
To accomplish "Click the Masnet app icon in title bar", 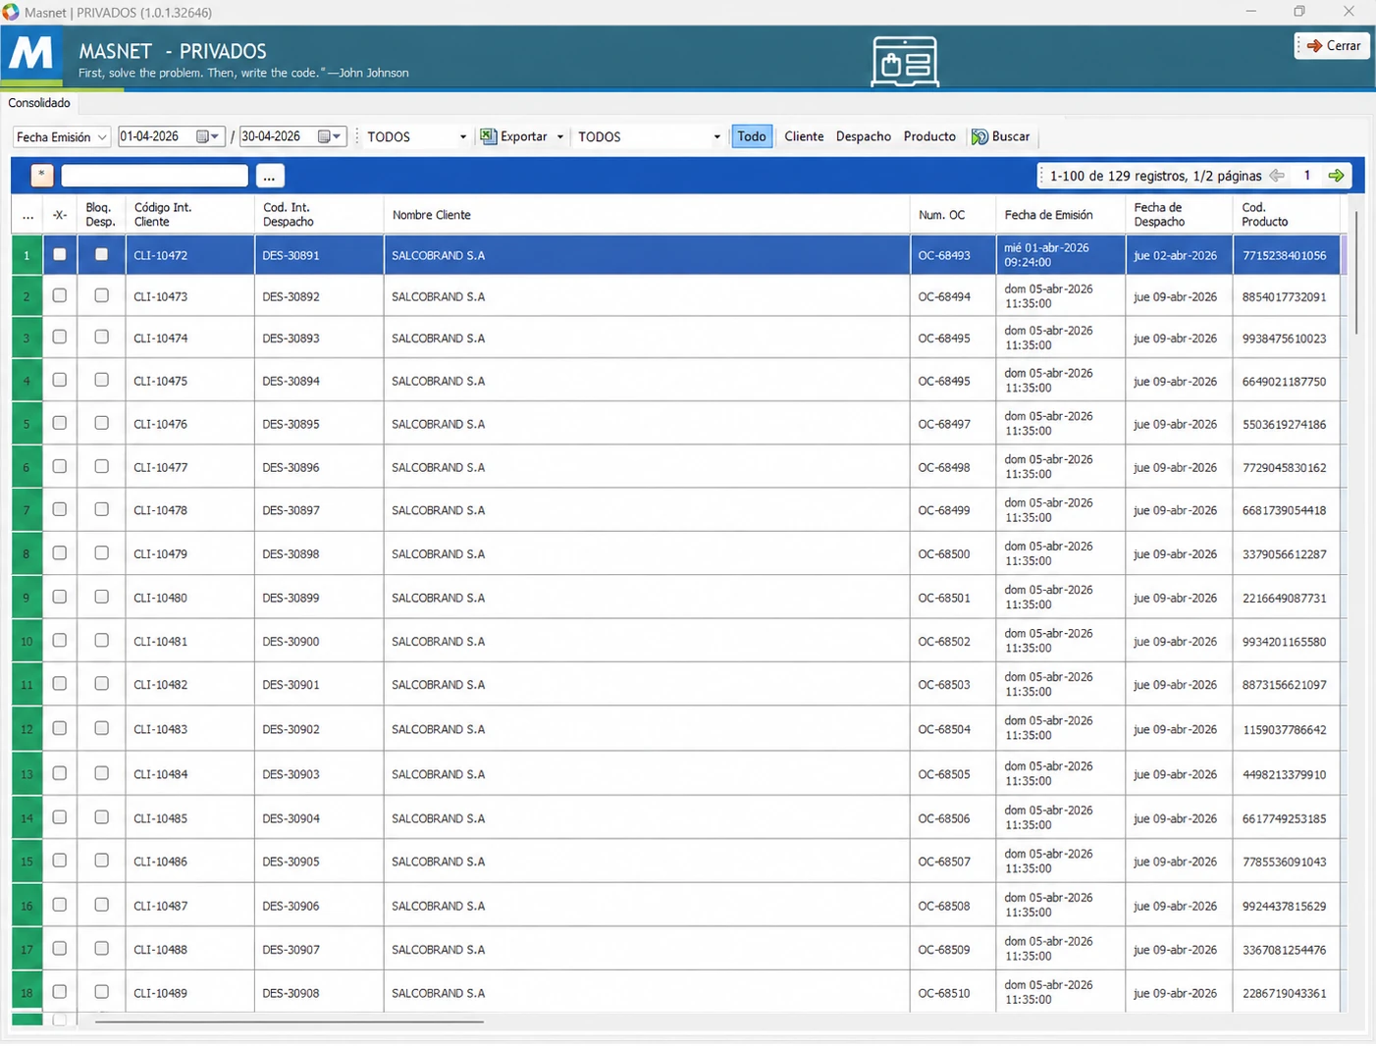I will click(x=10, y=12).
